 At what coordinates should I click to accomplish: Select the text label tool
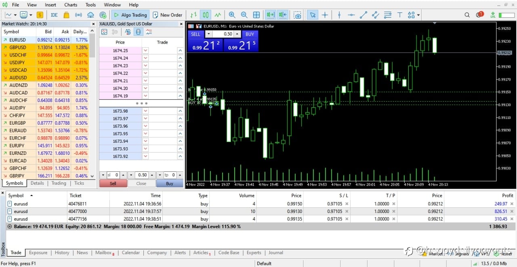point(399,15)
